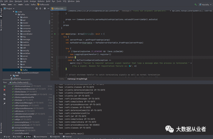Click the build hammer icon

195,5
